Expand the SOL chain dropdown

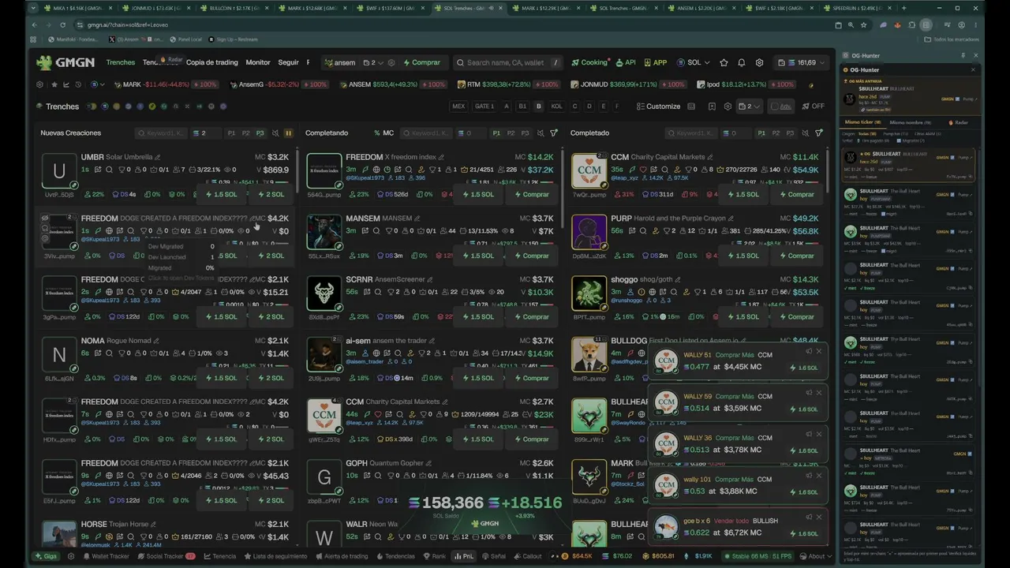[x=693, y=62]
